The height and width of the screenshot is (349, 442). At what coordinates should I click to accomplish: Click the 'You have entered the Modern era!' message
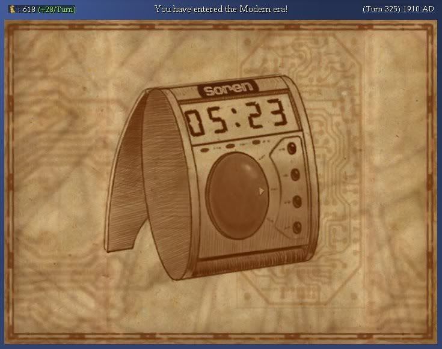pyautogui.click(x=221, y=9)
